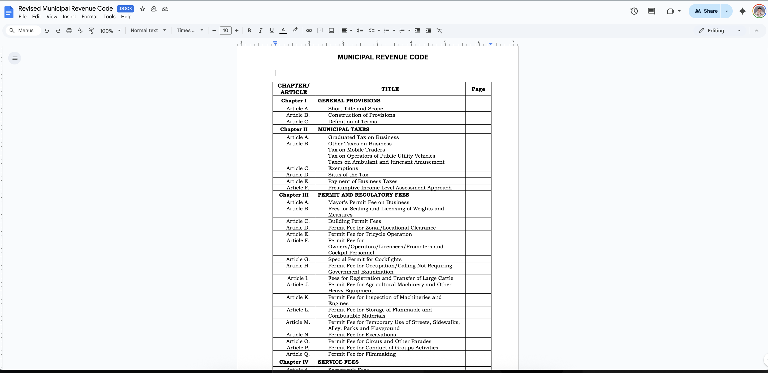Click the MUNICIPAL REVENUE CODE heading
The width and height of the screenshot is (768, 373).
click(383, 57)
